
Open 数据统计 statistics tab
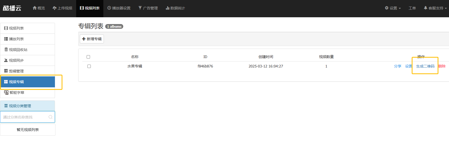click(x=175, y=8)
